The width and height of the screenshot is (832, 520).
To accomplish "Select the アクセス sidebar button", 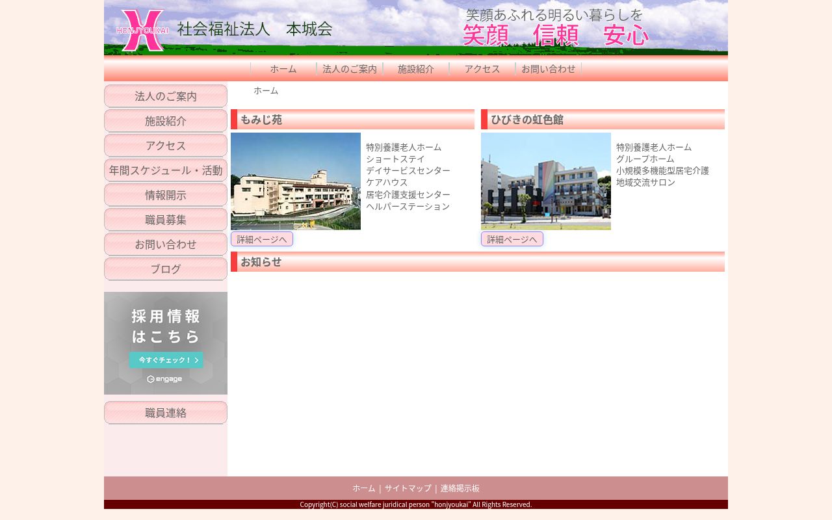I will tap(166, 146).
